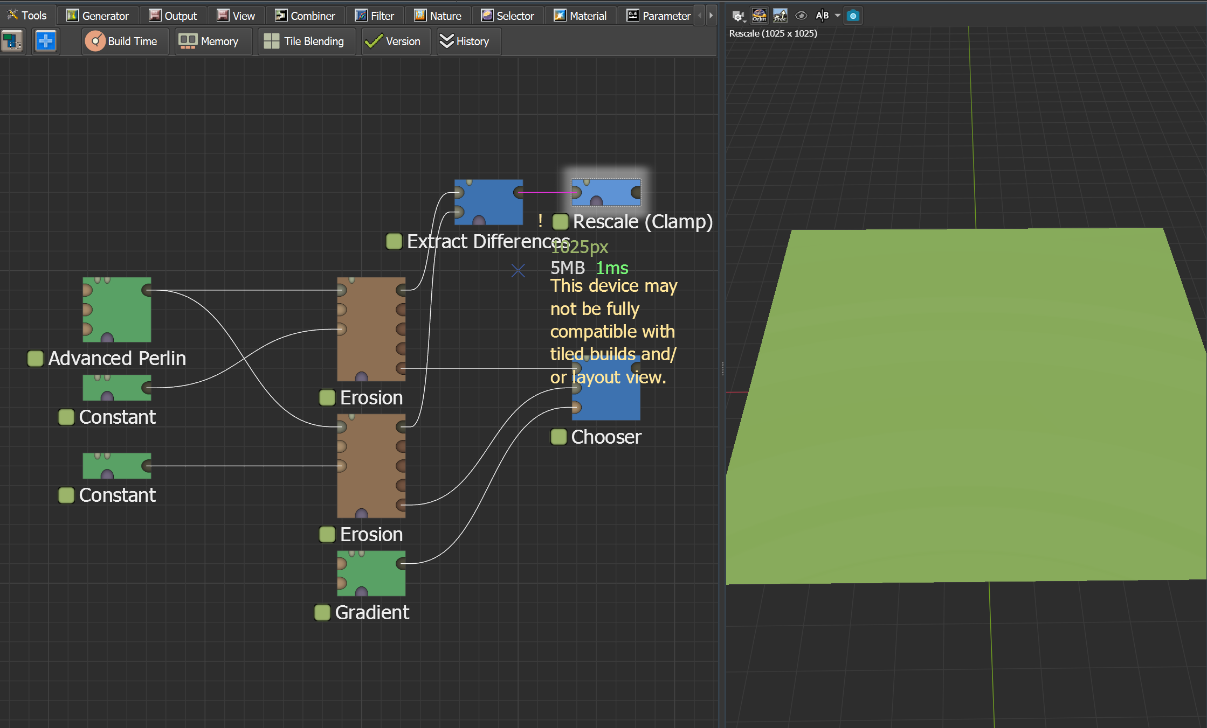Expand the A|B compare dropdown arrow

click(837, 16)
